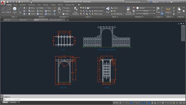Switch to Model layout tab
The width and height of the screenshot is (186, 105).
[5, 102]
